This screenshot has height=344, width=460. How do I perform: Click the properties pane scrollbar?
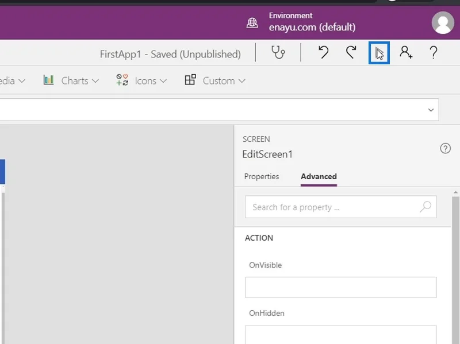coord(455,269)
